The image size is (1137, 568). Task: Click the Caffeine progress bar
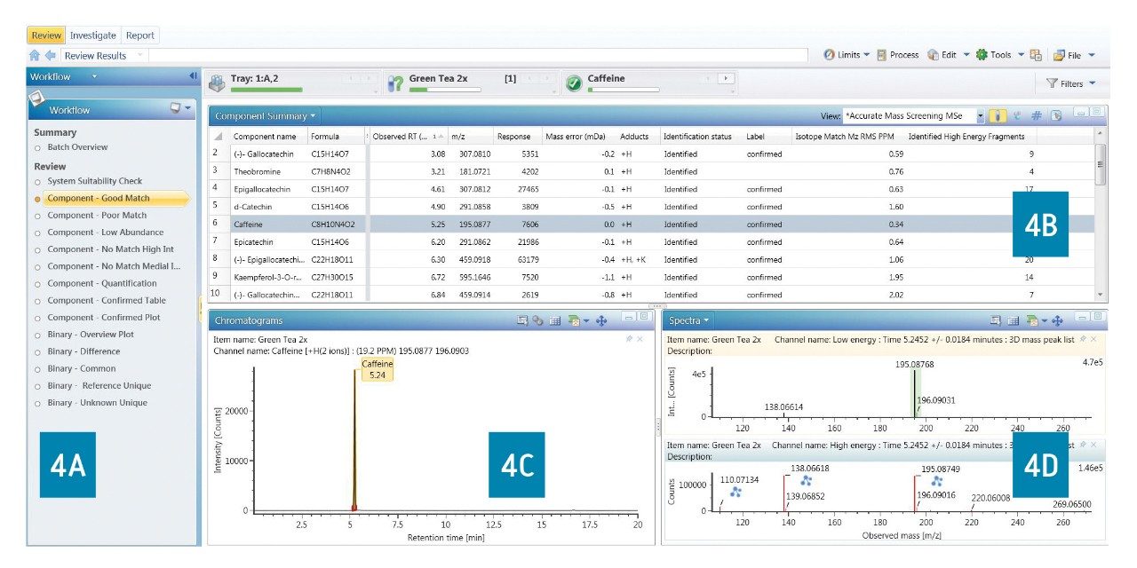click(623, 90)
